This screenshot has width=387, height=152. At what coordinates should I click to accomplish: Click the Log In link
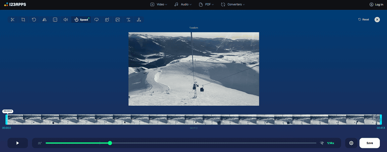point(376,4)
